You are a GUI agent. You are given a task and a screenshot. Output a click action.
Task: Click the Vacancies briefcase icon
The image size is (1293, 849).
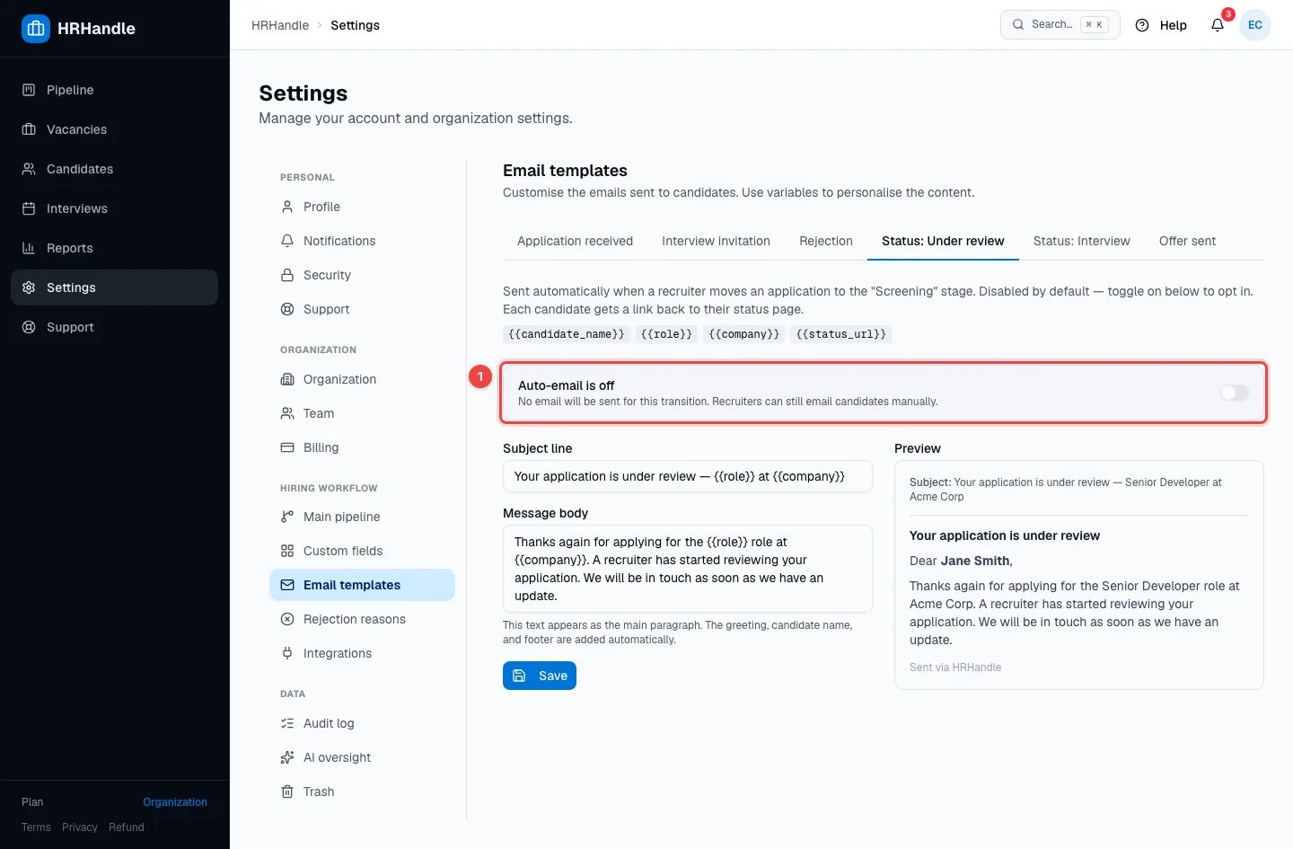coord(29,129)
